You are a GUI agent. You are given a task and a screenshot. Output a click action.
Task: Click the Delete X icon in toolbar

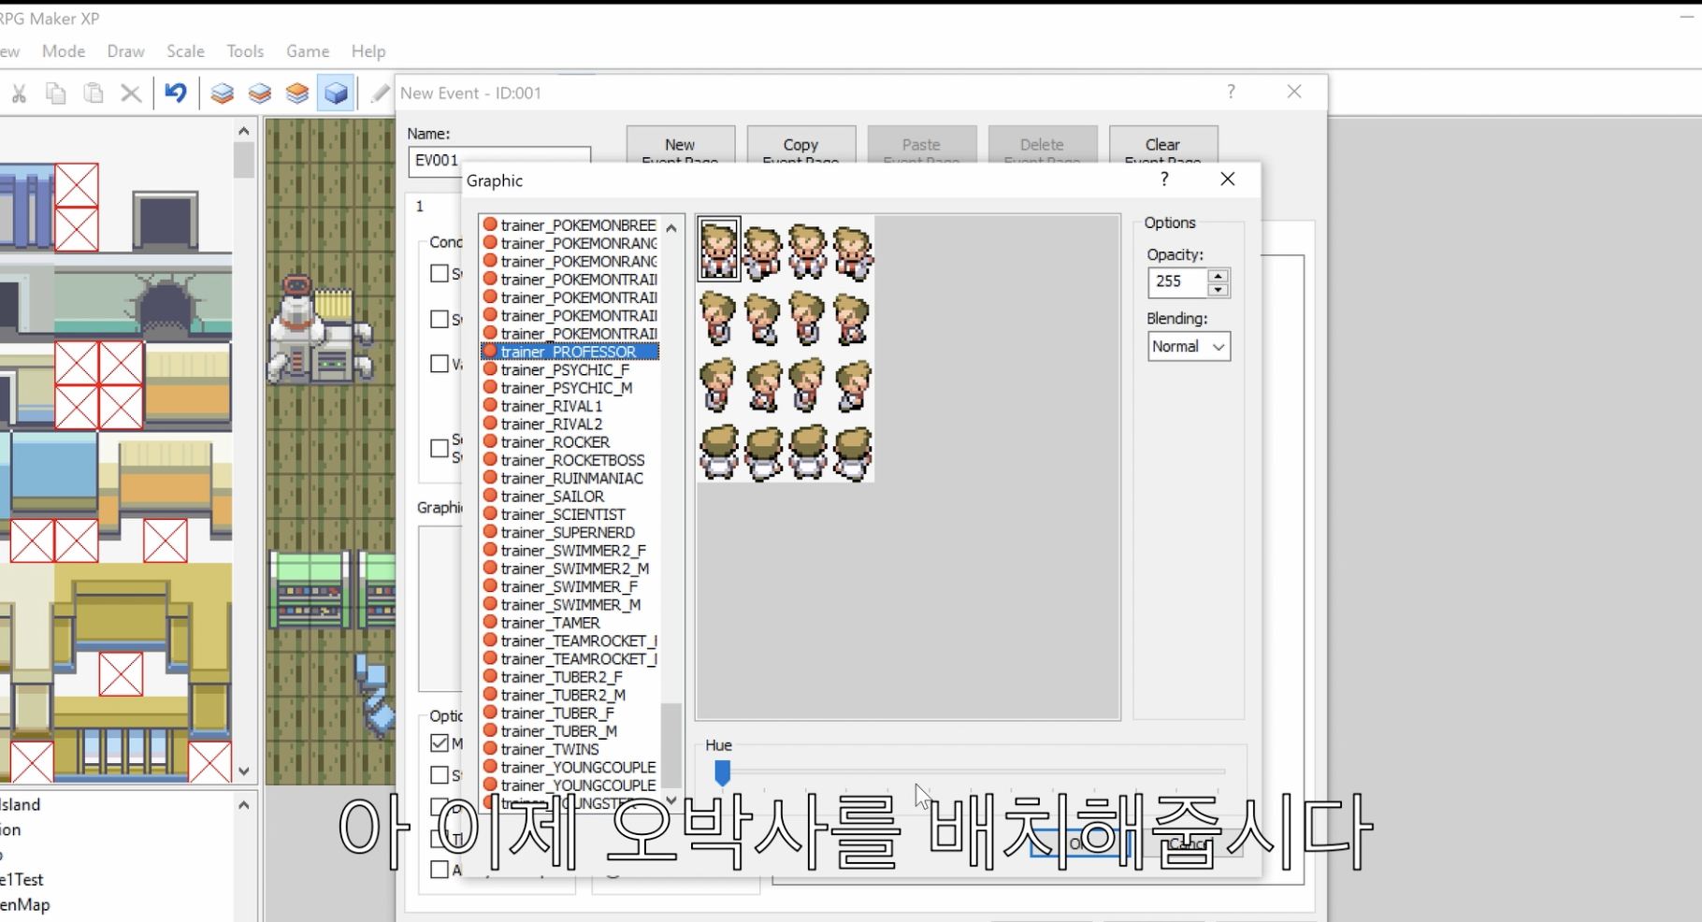pyautogui.click(x=131, y=94)
